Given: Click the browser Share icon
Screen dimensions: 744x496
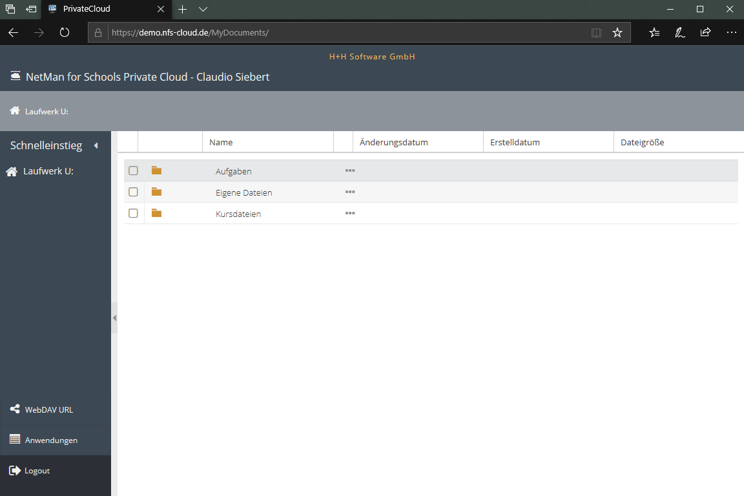Looking at the screenshot, I should [x=705, y=32].
